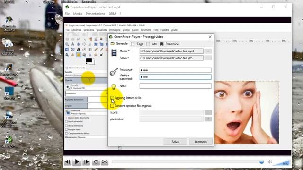Select the Text tool in GIMP toolbox
The image size is (303, 170).
79,50
